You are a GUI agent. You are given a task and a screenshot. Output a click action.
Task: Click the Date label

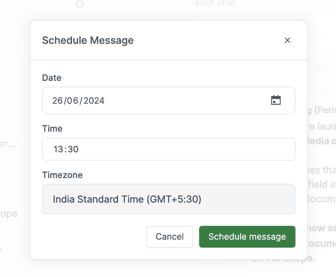(52, 78)
